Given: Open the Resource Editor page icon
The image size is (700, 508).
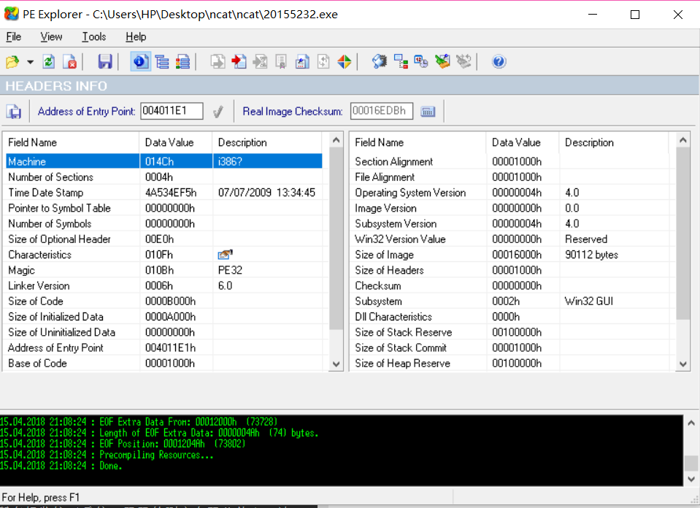Looking at the screenshot, I should coord(301,61).
